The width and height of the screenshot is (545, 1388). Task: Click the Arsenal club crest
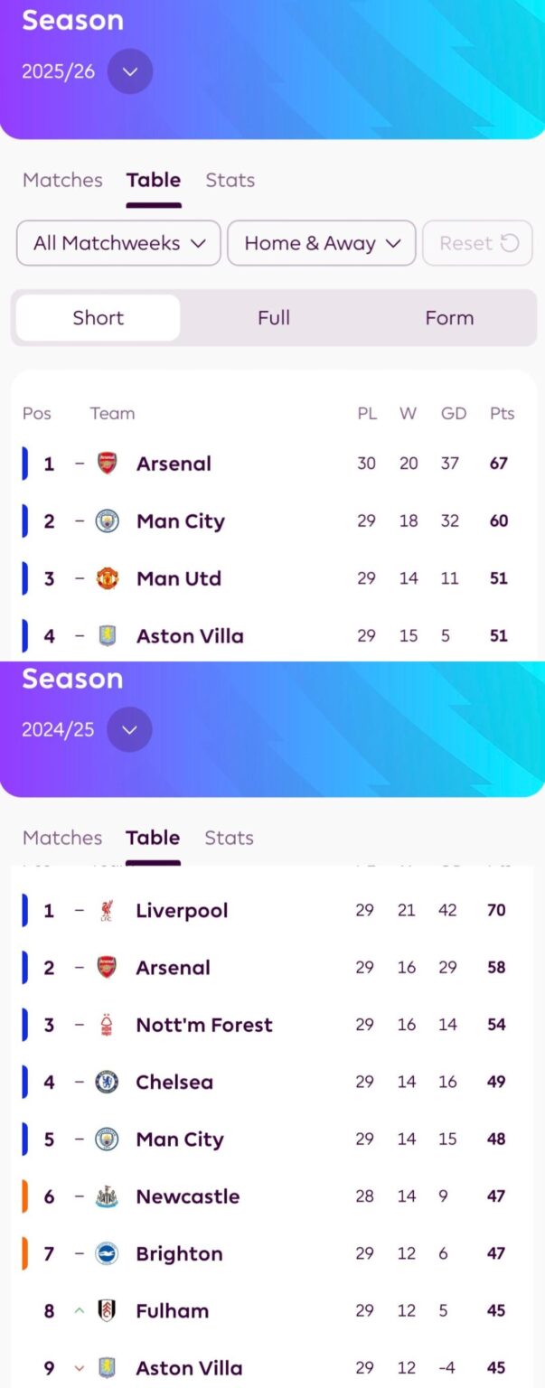click(106, 464)
